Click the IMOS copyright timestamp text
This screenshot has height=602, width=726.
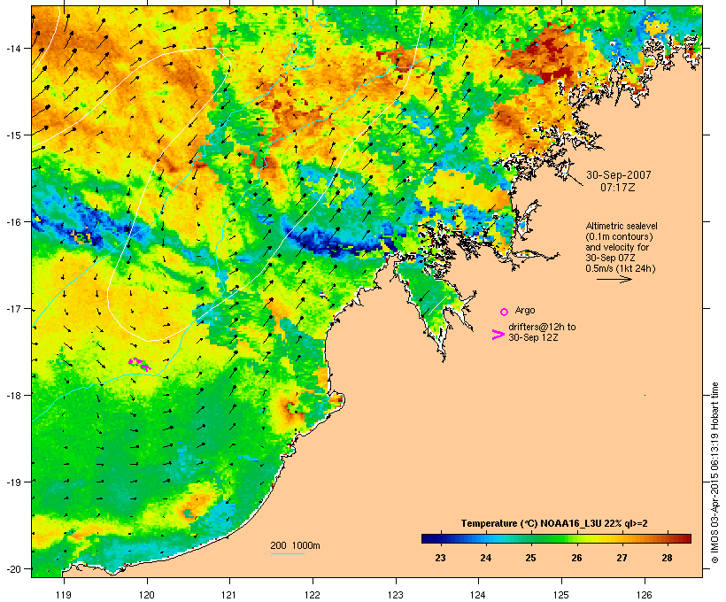(x=714, y=473)
